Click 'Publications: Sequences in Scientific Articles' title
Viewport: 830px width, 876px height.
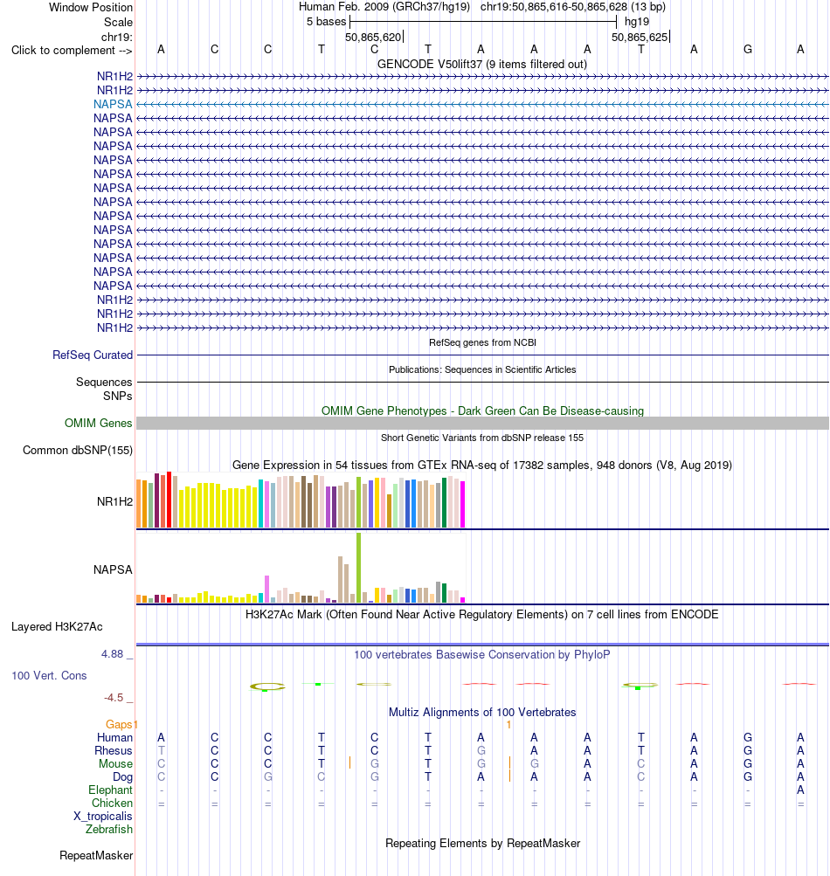click(x=482, y=369)
